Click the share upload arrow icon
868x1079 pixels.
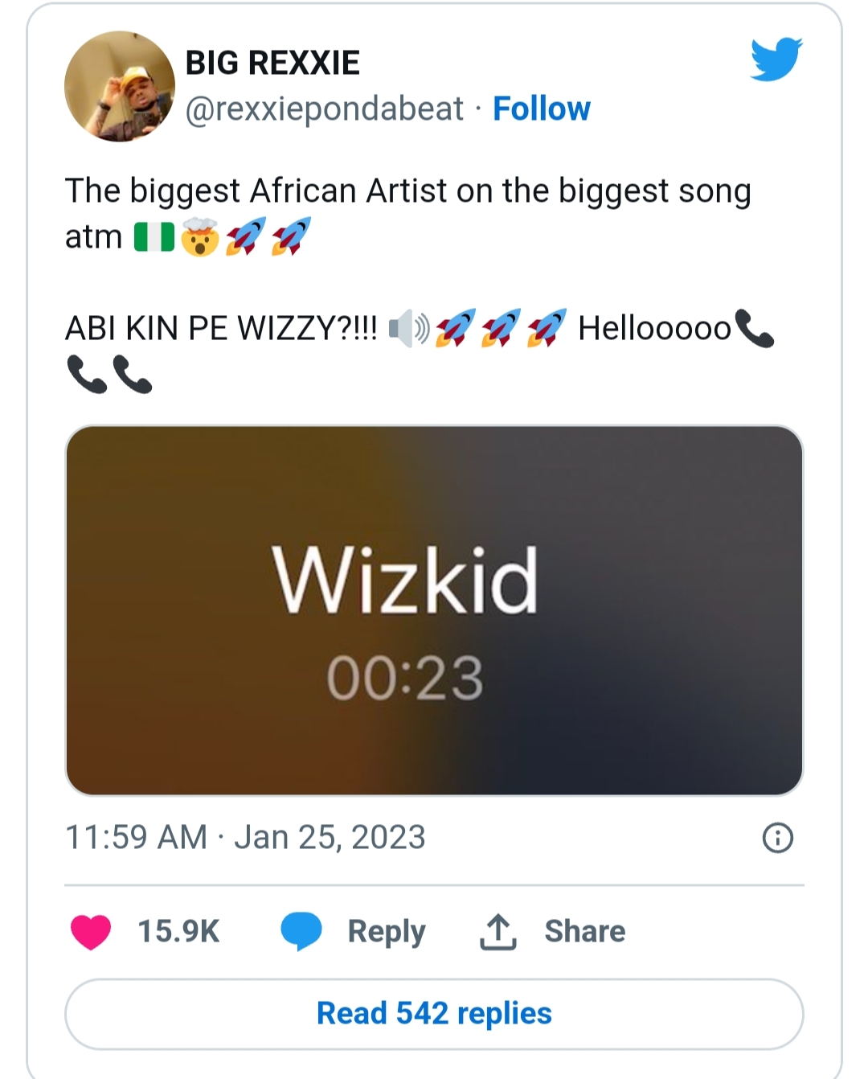[498, 931]
